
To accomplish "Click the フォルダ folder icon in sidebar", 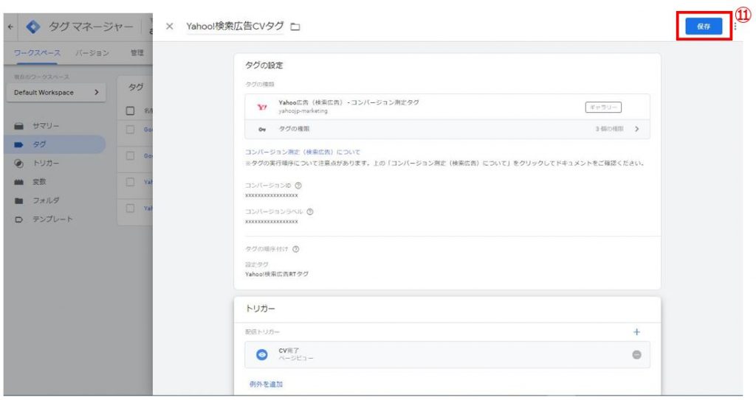I will [x=18, y=200].
